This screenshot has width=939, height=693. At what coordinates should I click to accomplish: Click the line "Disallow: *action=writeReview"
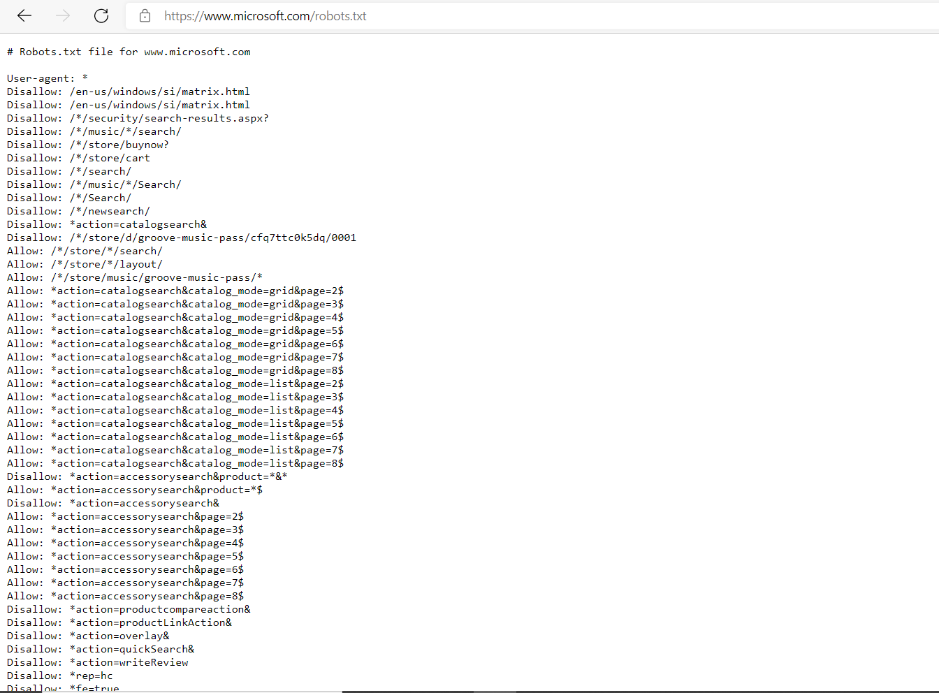[98, 662]
